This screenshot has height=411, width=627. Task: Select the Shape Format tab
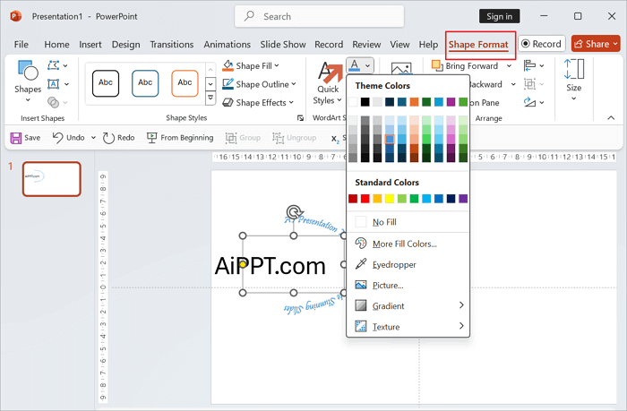tap(478, 45)
